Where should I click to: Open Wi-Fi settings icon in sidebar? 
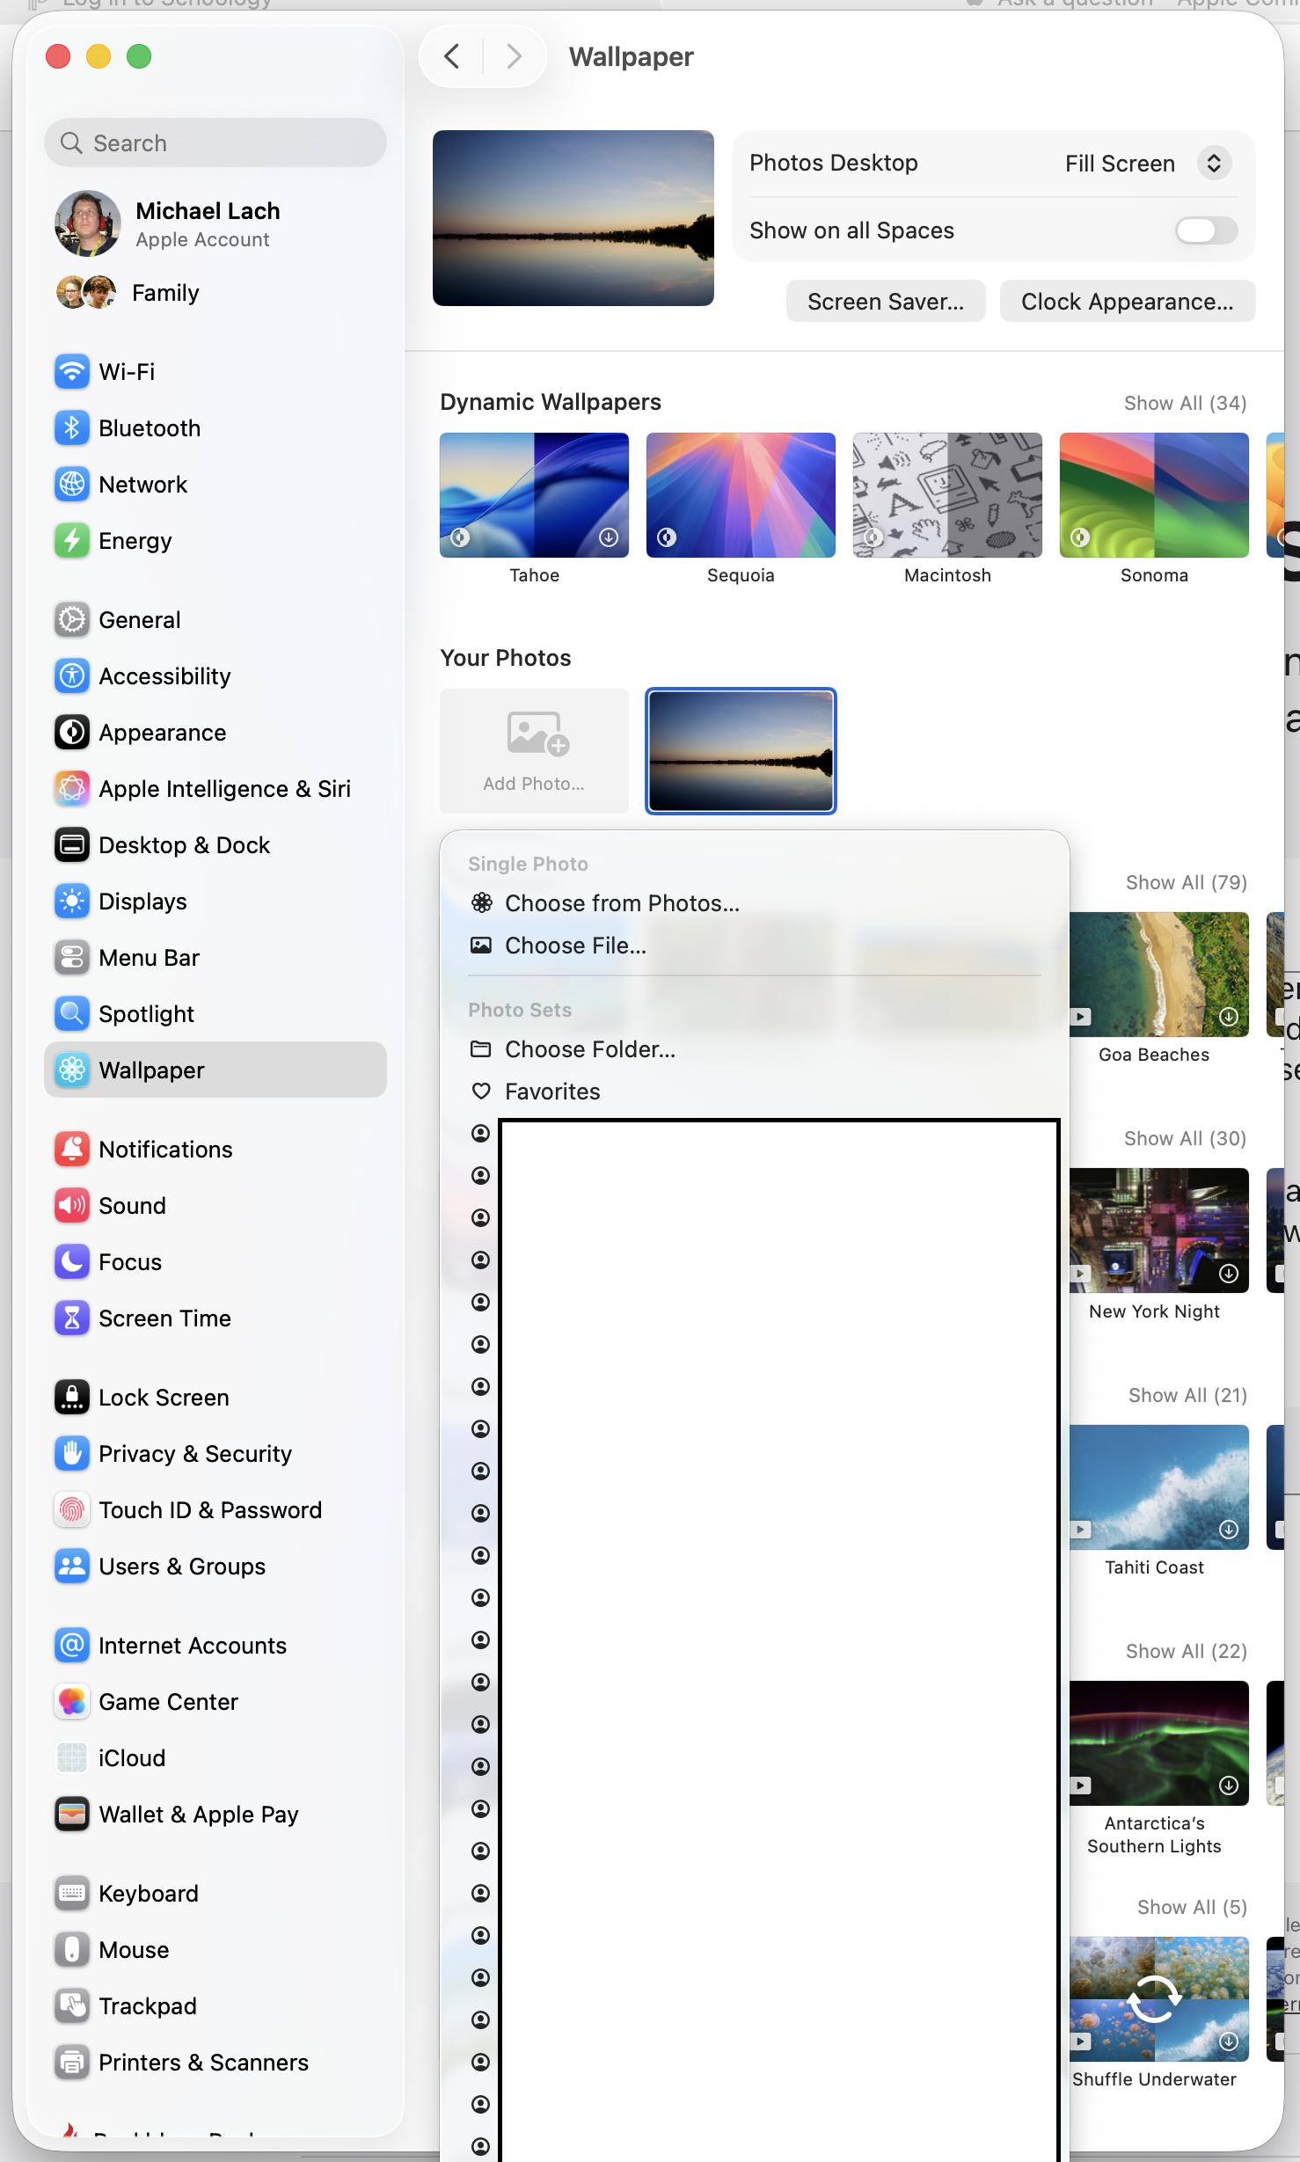coord(72,372)
